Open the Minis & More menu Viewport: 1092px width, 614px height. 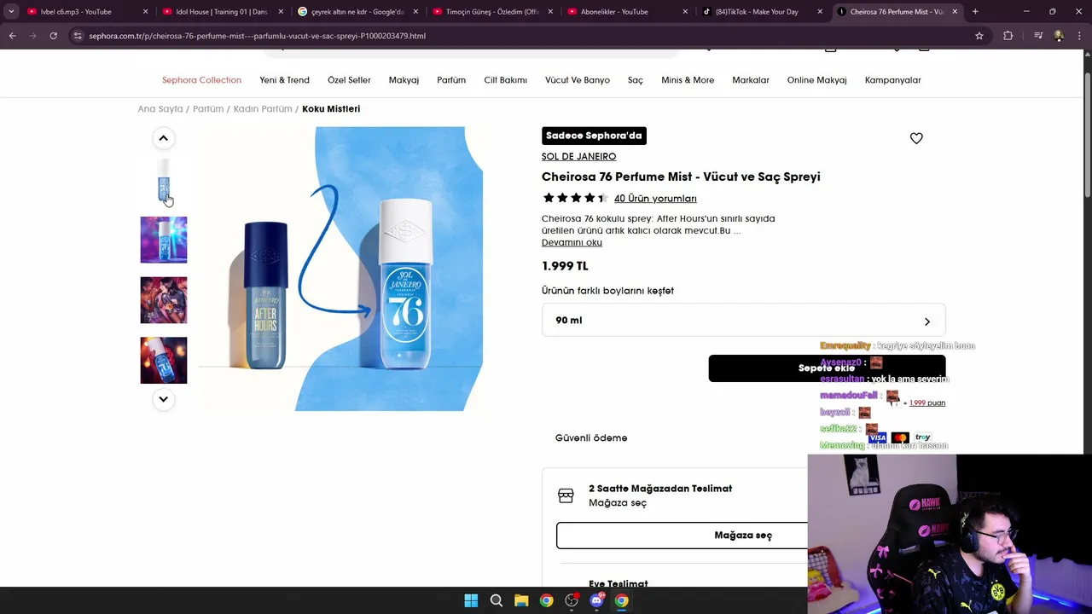click(688, 80)
